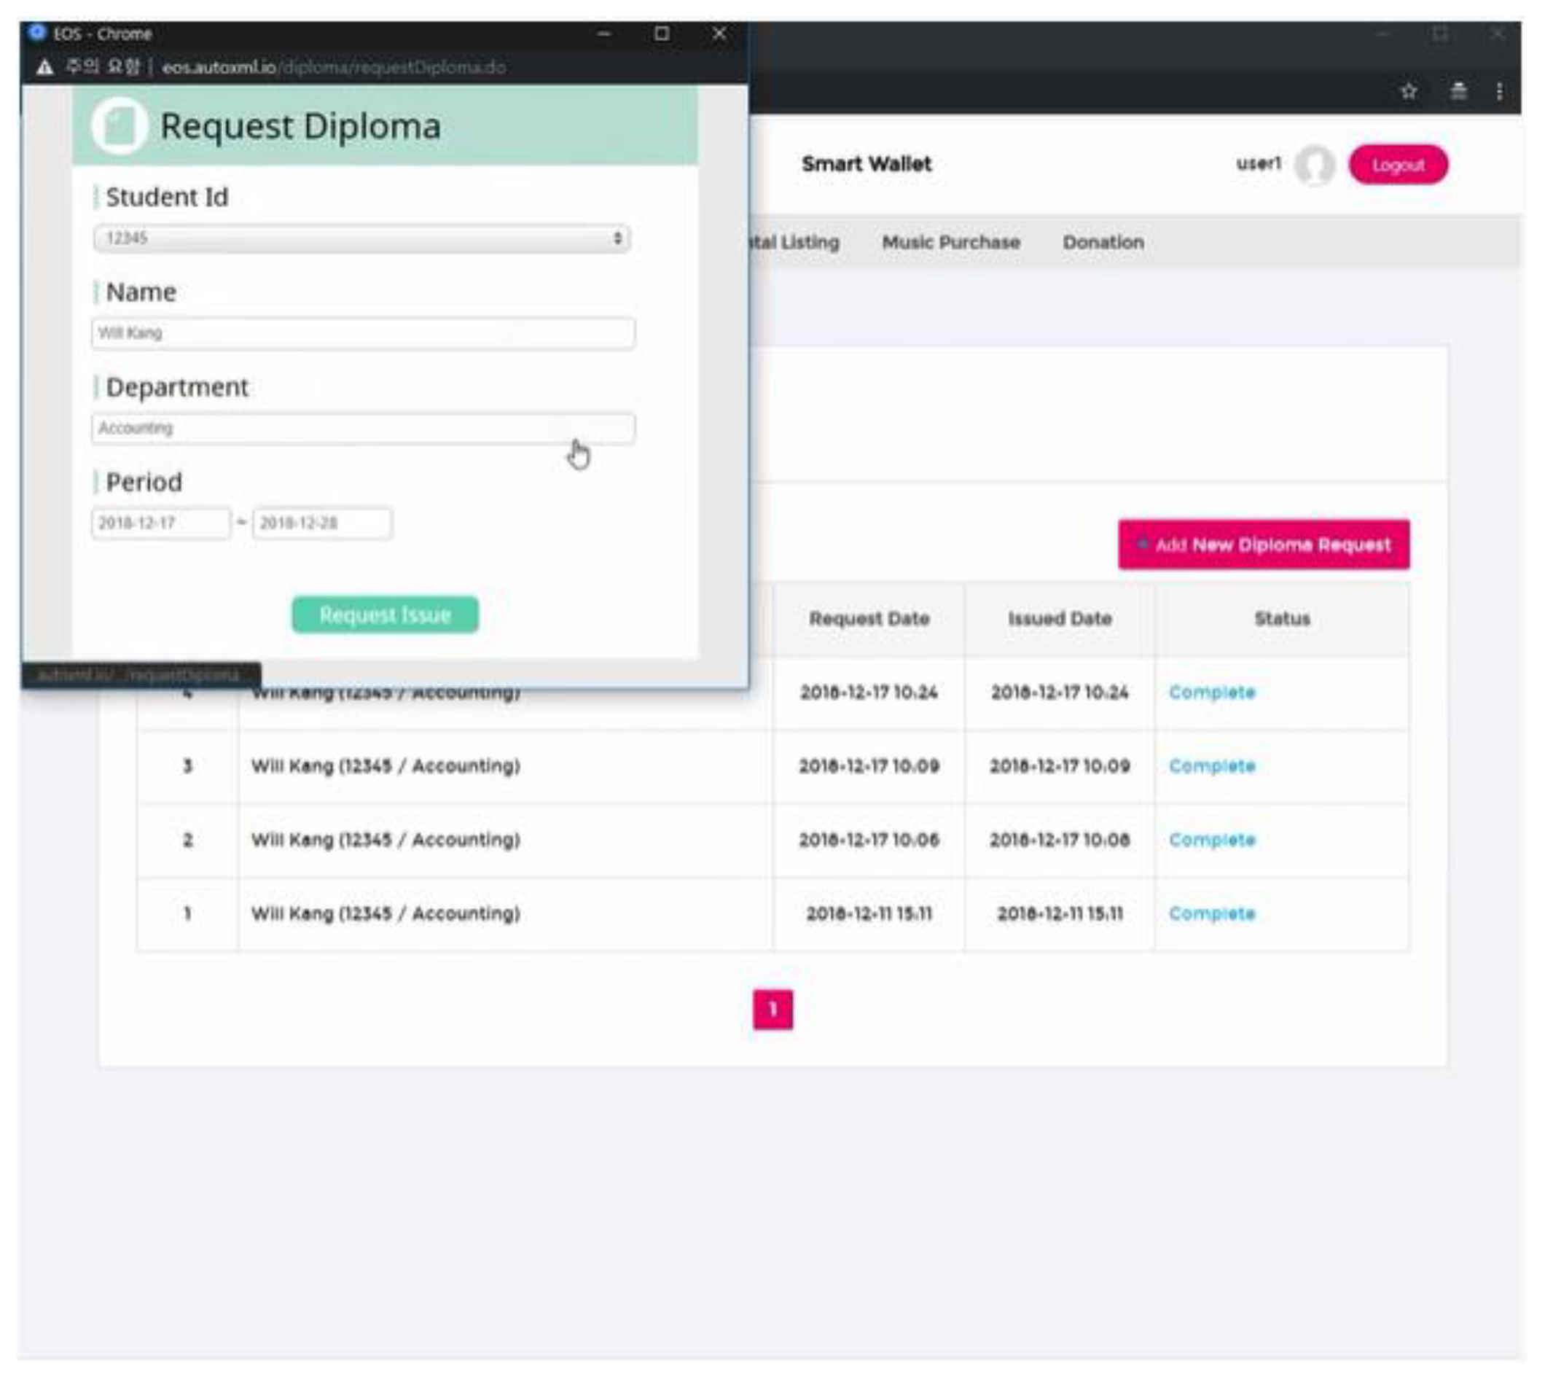The width and height of the screenshot is (1545, 1377).
Task: Click the Name input field
Action: coord(363,333)
